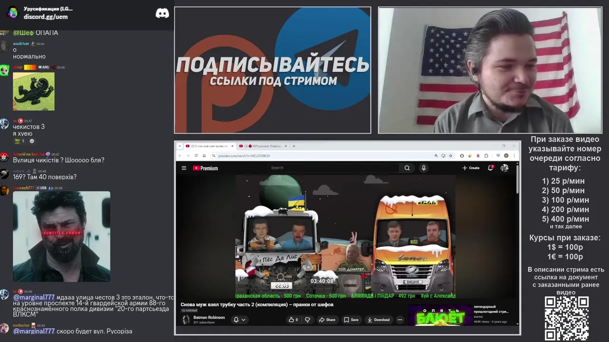Open browser extensions puzzle icon
Image resolution: width=609 pixels, height=342 pixels.
486,155
